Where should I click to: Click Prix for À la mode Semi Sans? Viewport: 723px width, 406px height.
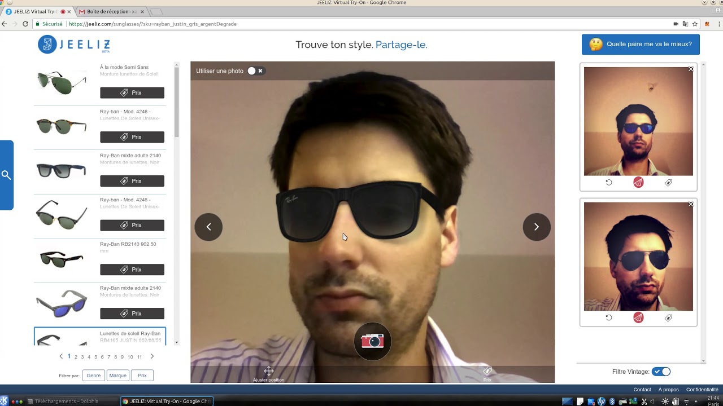click(x=132, y=92)
